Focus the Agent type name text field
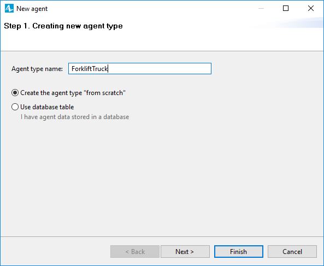 (140, 69)
